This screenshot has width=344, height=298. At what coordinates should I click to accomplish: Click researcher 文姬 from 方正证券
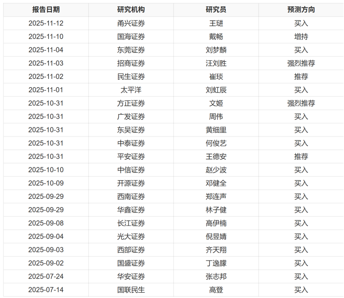(216, 103)
